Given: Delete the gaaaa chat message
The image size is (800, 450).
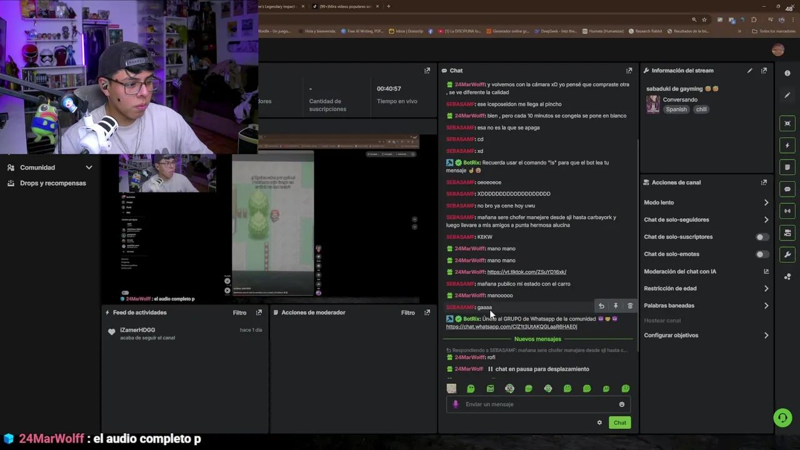Looking at the screenshot, I should pos(630,306).
